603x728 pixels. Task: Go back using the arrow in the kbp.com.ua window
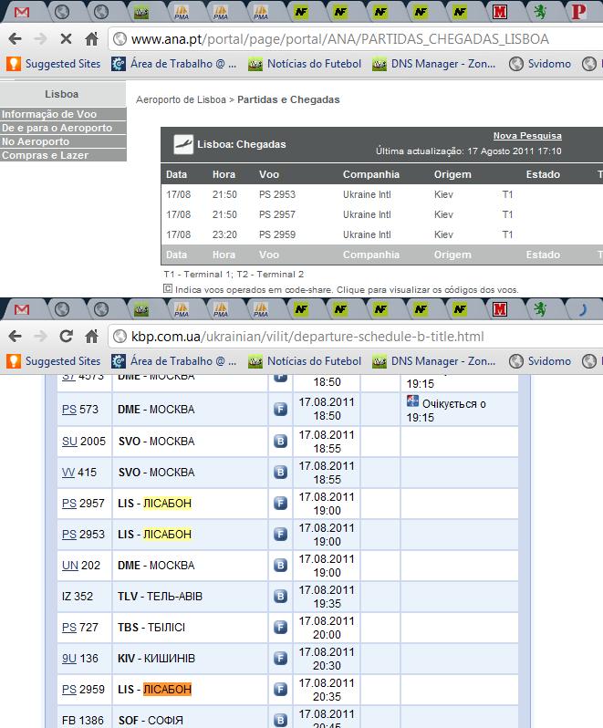pos(16,337)
